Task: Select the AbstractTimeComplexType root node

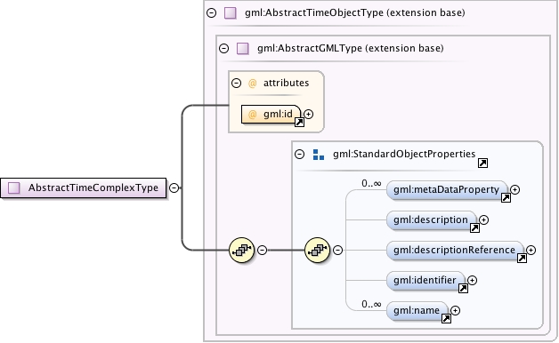Action: (x=84, y=187)
